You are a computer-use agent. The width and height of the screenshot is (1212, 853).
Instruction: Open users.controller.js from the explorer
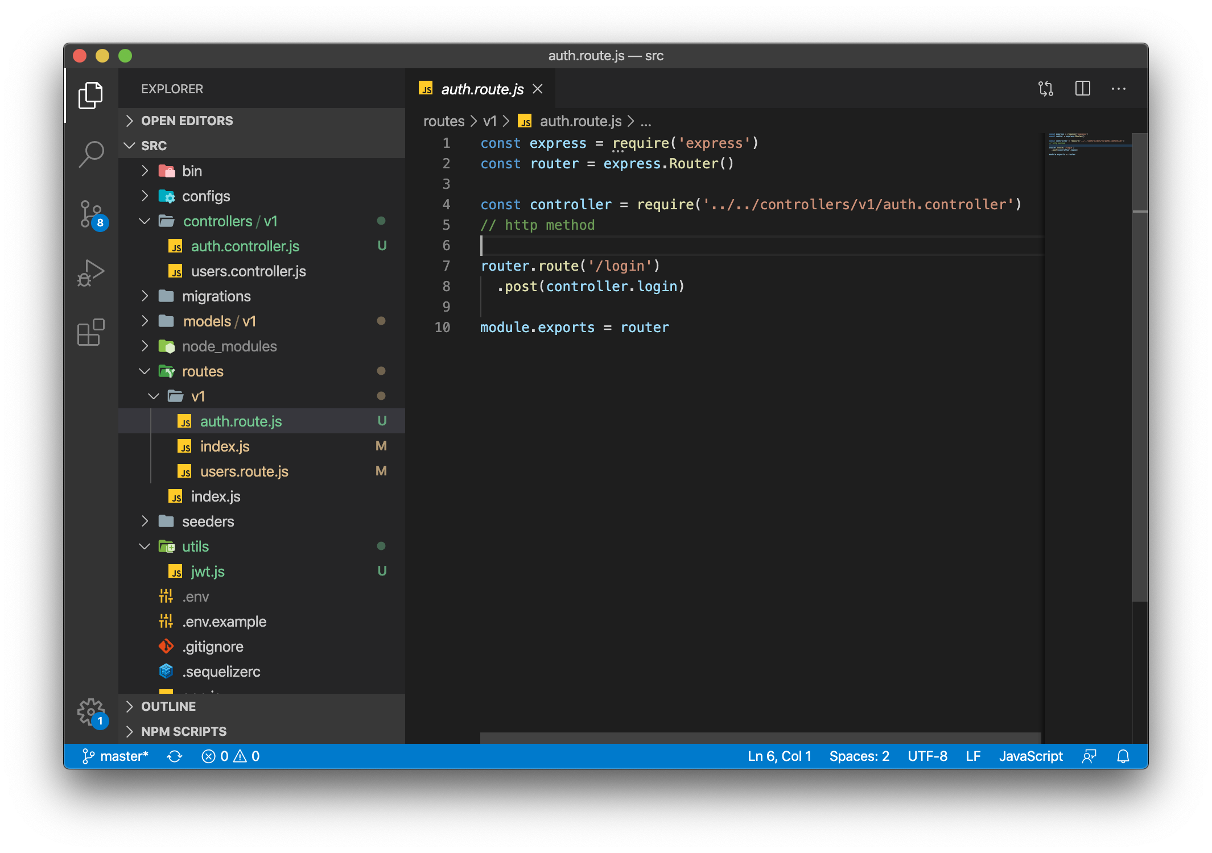pos(248,271)
